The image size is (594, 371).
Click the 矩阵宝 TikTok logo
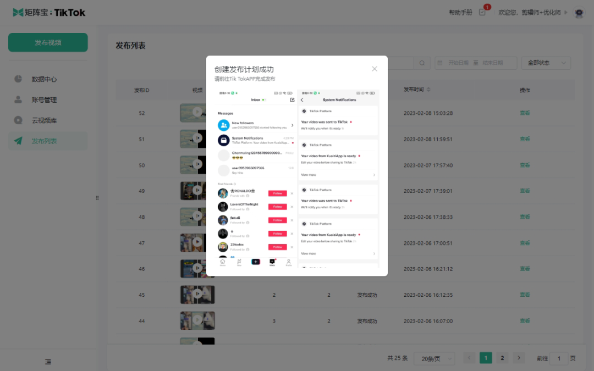50,13
